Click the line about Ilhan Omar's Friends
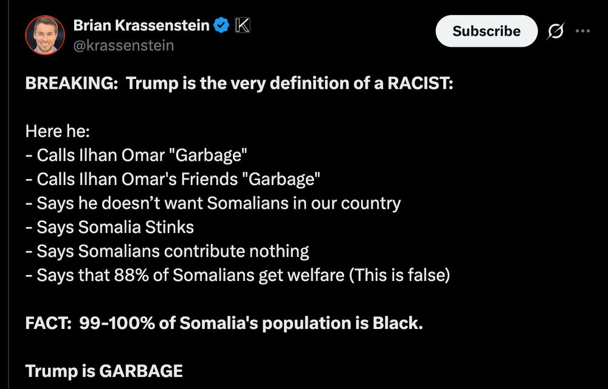Screen dimensions: 608x389 tap(173, 179)
